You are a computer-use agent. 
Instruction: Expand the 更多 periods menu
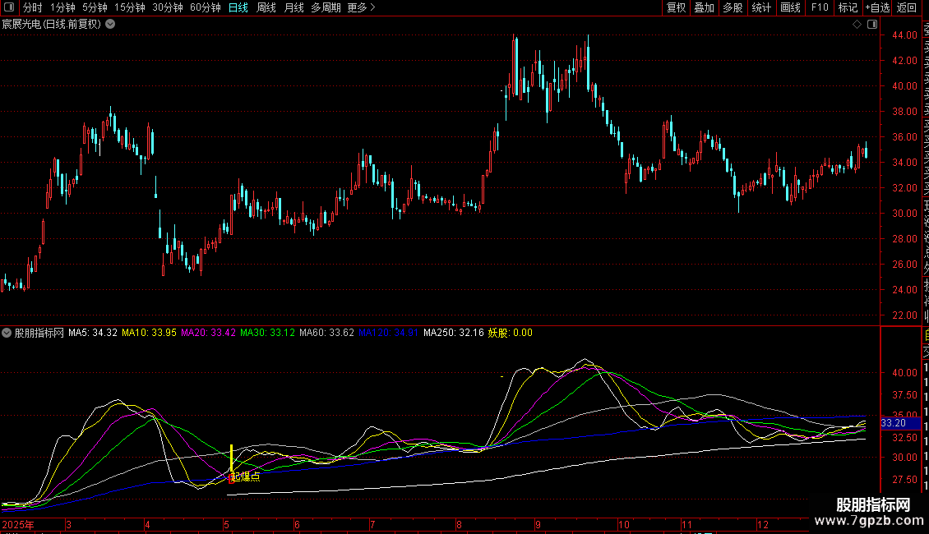(361, 8)
